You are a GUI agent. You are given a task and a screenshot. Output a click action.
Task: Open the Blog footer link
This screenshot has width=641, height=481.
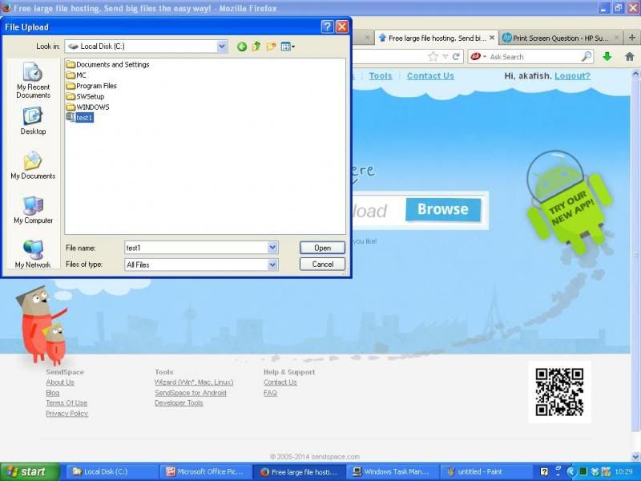tap(53, 393)
